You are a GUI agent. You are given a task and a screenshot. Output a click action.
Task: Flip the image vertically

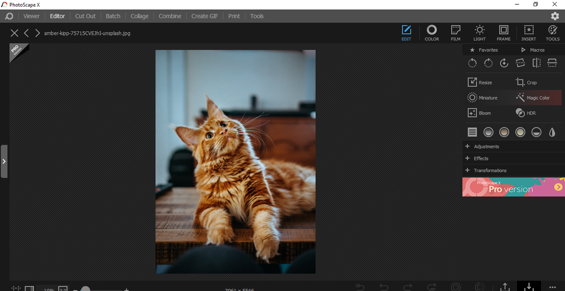pos(552,63)
